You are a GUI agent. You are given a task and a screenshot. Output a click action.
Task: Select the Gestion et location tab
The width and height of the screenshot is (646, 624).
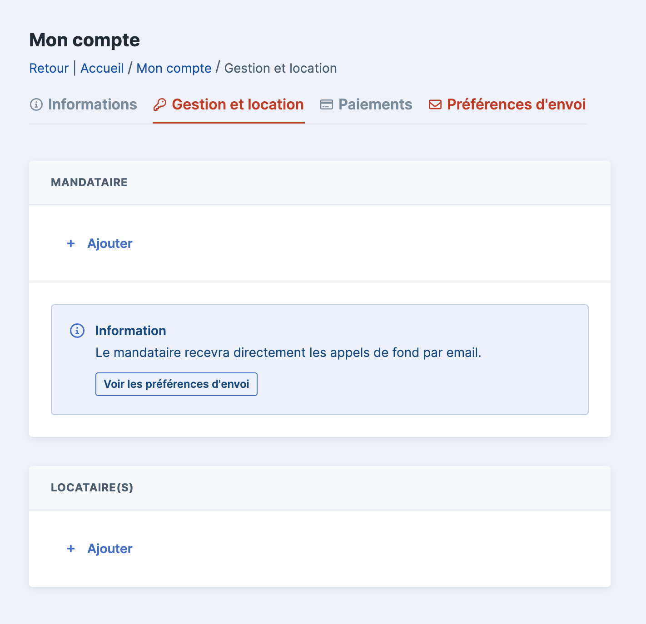point(238,105)
